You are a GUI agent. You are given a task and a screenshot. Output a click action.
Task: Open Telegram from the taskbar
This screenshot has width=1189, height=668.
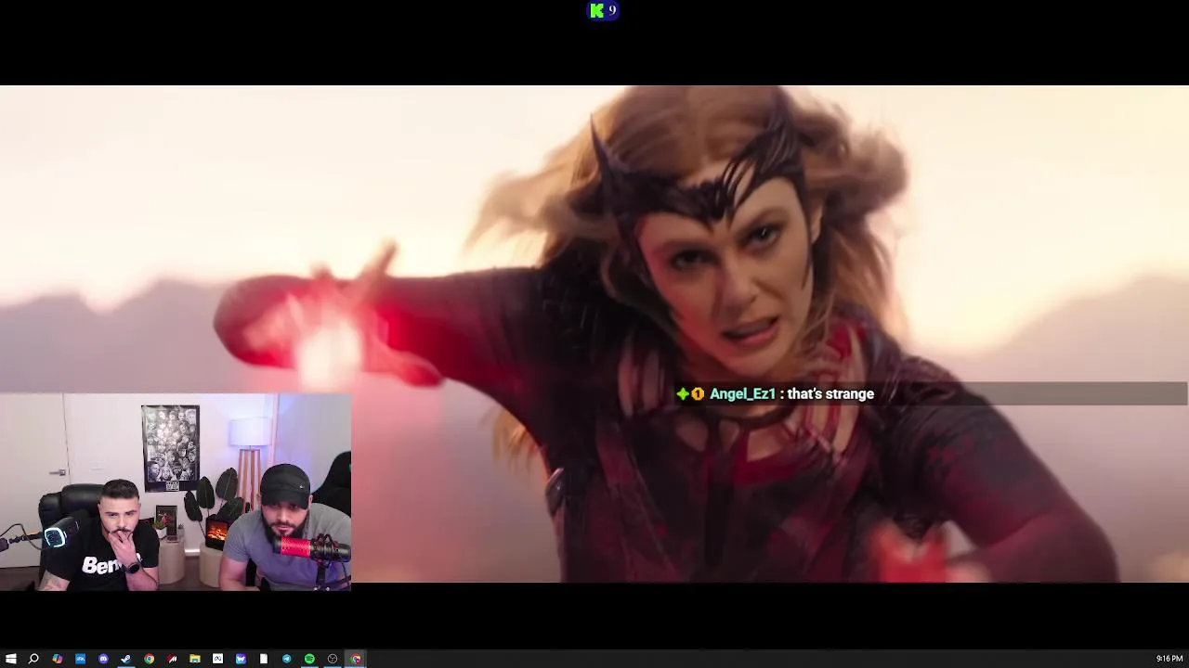(287, 659)
